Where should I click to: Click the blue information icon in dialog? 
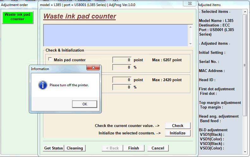coord(43,85)
